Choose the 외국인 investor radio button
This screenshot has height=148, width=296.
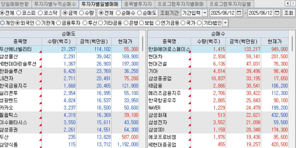pos(18,23)
